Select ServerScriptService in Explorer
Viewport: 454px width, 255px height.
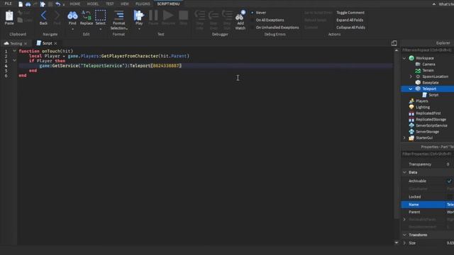(431, 125)
